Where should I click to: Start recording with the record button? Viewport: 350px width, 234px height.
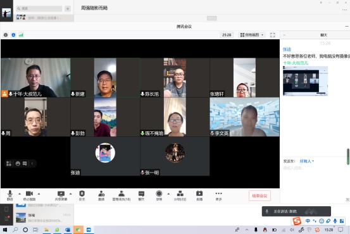[x=159, y=195]
